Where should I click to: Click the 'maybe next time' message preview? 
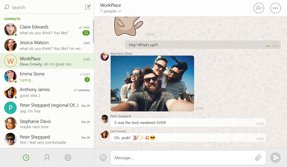point(34,127)
